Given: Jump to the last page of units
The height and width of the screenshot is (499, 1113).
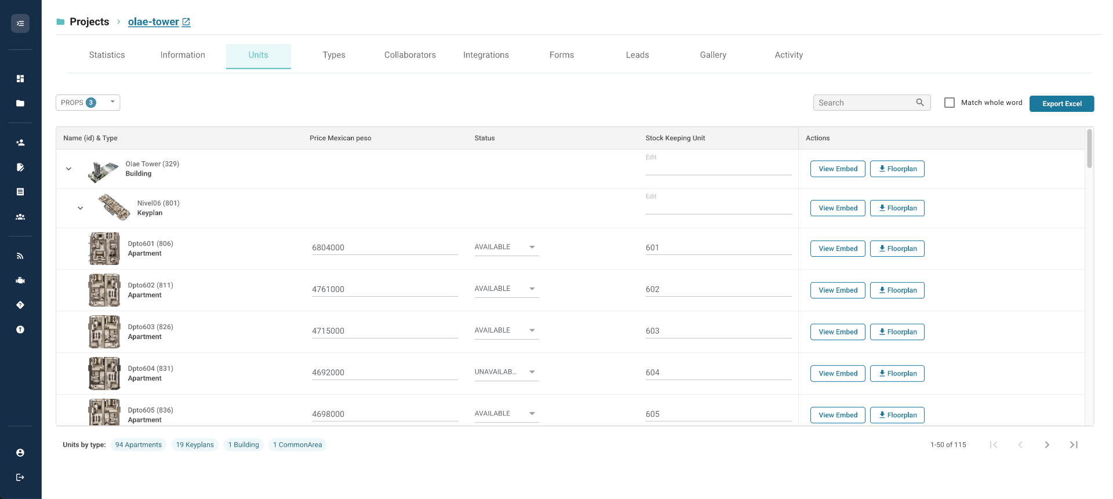Looking at the screenshot, I should tap(1074, 445).
